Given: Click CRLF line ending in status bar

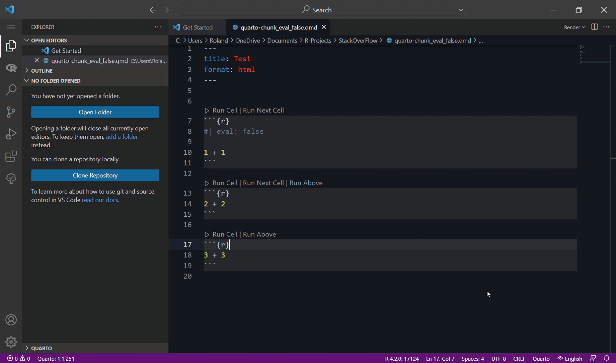Looking at the screenshot, I should click(519, 358).
